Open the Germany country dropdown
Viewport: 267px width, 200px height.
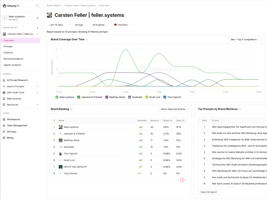pos(122,25)
